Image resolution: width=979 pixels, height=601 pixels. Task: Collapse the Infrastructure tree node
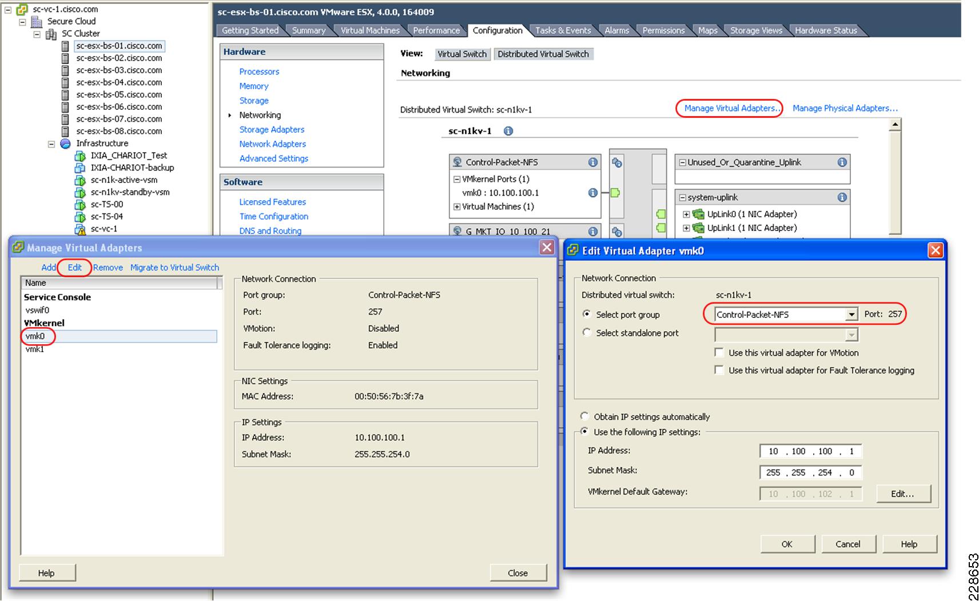51,144
